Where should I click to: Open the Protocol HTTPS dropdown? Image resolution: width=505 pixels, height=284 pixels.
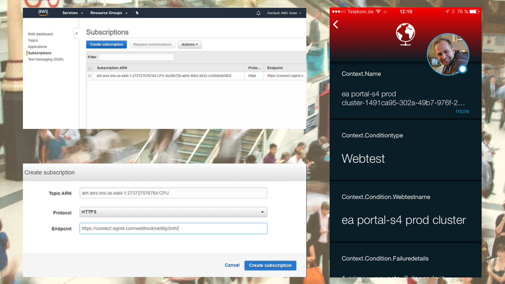[x=173, y=212]
